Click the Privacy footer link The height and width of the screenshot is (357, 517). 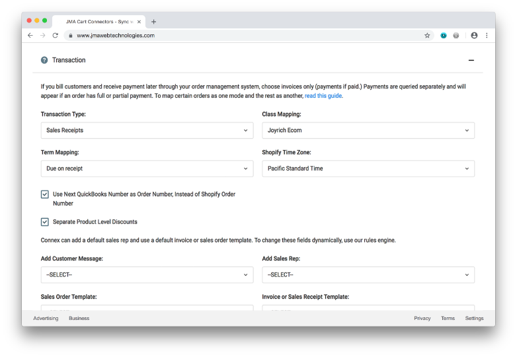click(x=422, y=319)
